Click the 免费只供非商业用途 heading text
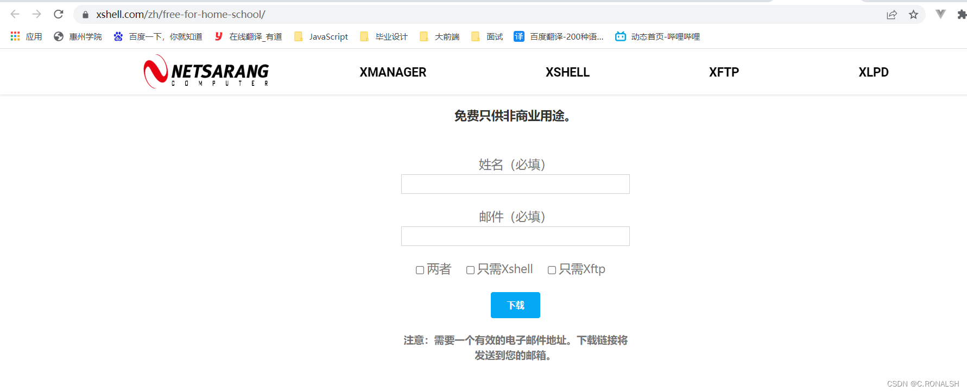The height and width of the screenshot is (392, 967). [x=512, y=116]
